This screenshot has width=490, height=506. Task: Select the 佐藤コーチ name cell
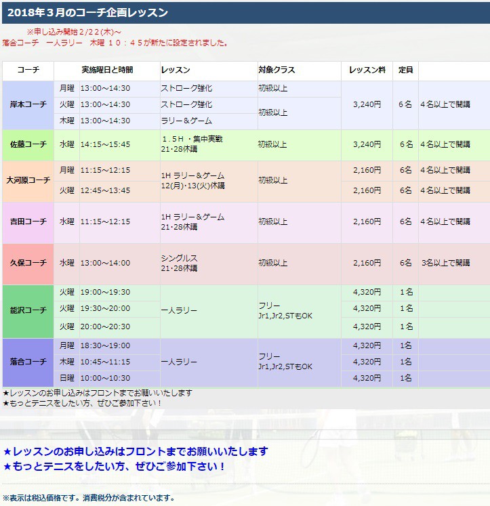coord(28,144)
